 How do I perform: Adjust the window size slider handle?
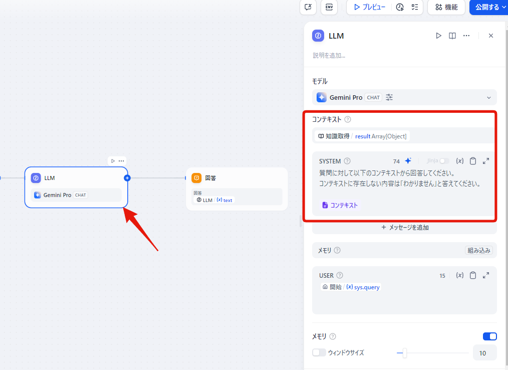[404, 353]
